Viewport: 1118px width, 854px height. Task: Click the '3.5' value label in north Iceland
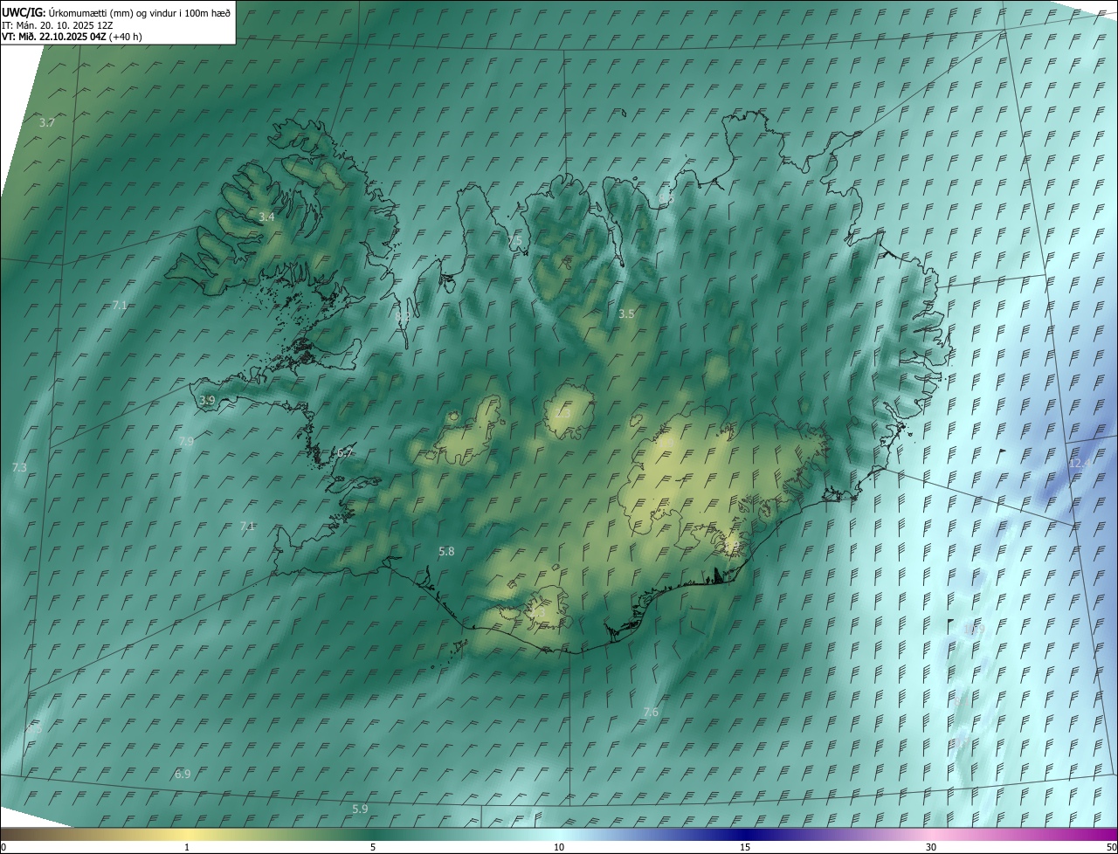pyautogui.click(x=626, y=313)
